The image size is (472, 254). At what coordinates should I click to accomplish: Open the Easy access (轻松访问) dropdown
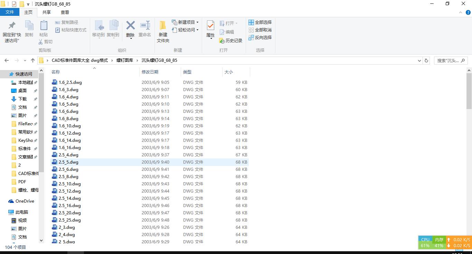185,30
